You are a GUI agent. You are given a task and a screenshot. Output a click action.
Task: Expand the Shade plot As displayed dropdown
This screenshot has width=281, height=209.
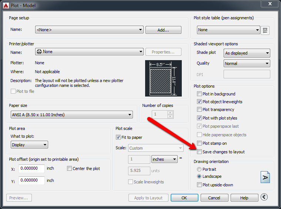[x=247, y=53]
